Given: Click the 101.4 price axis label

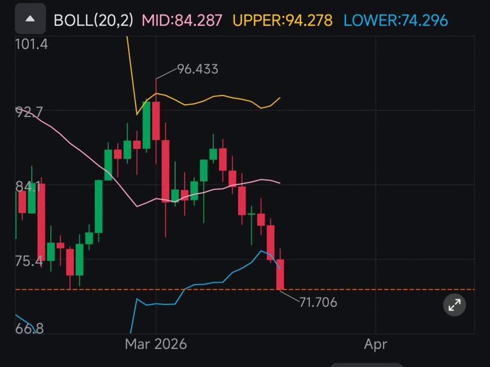Looking at the screenshot, I should click(31, 44).
